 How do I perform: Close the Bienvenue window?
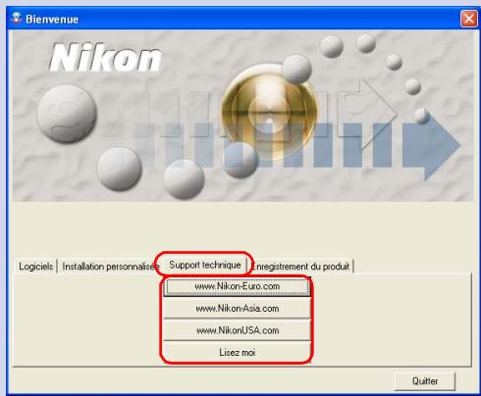click(468, 19)
